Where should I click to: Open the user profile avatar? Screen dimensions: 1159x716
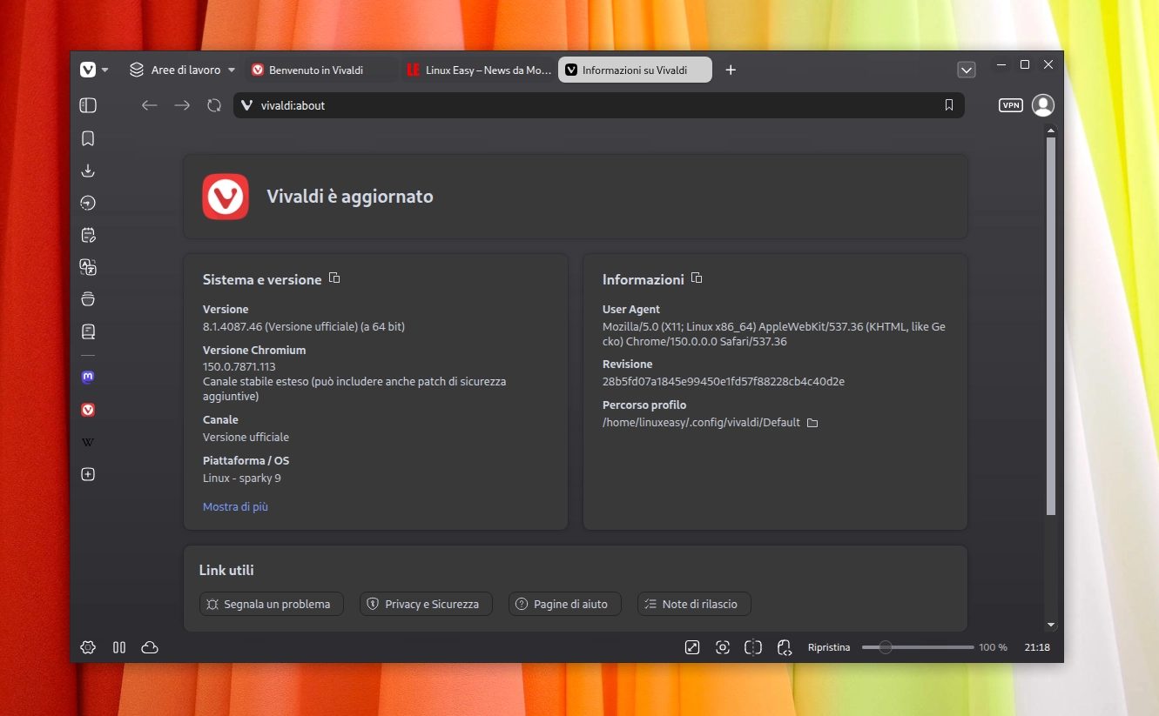point(1042,105)
